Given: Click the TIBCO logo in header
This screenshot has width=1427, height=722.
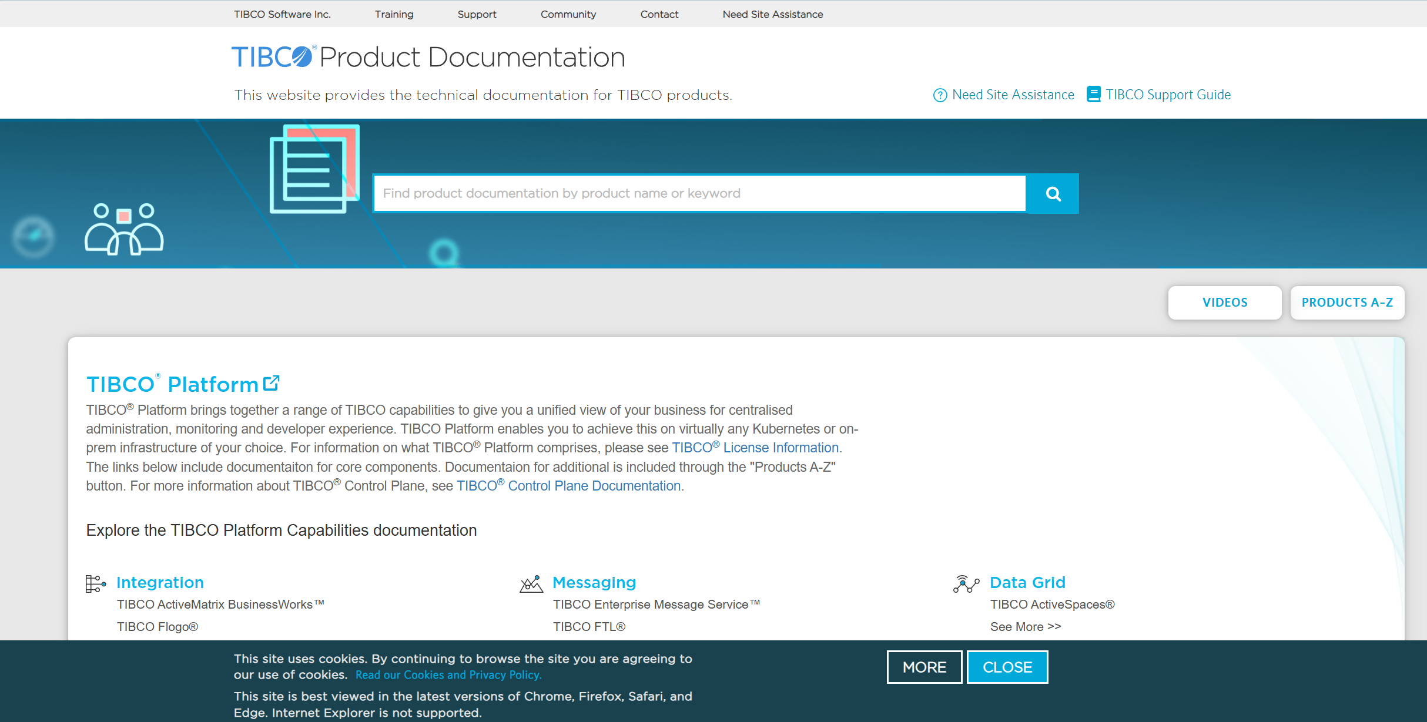Looking at the screenshot, I should (274, 58).
